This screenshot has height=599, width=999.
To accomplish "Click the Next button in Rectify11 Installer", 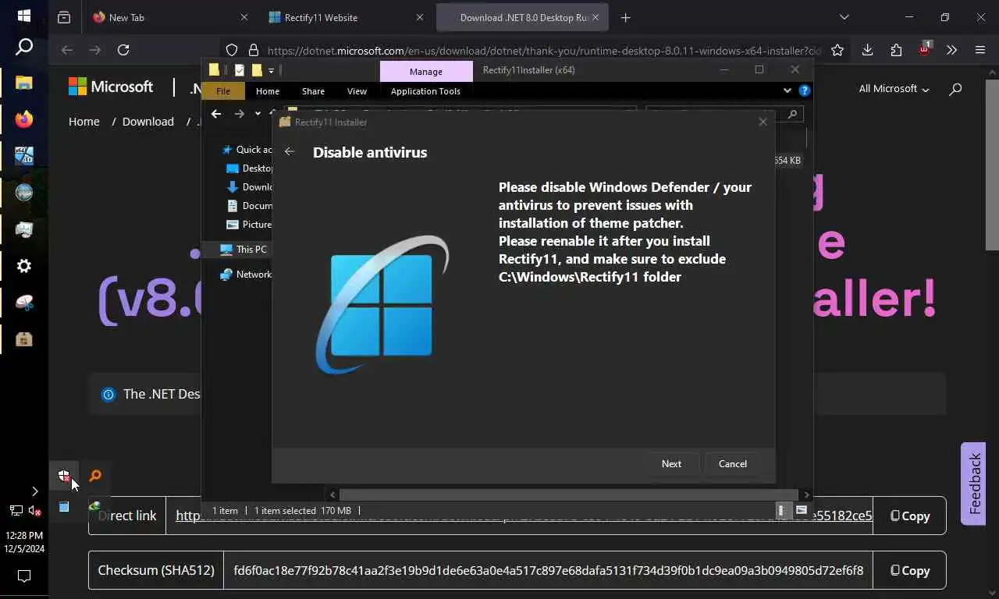I will (671, 463).
